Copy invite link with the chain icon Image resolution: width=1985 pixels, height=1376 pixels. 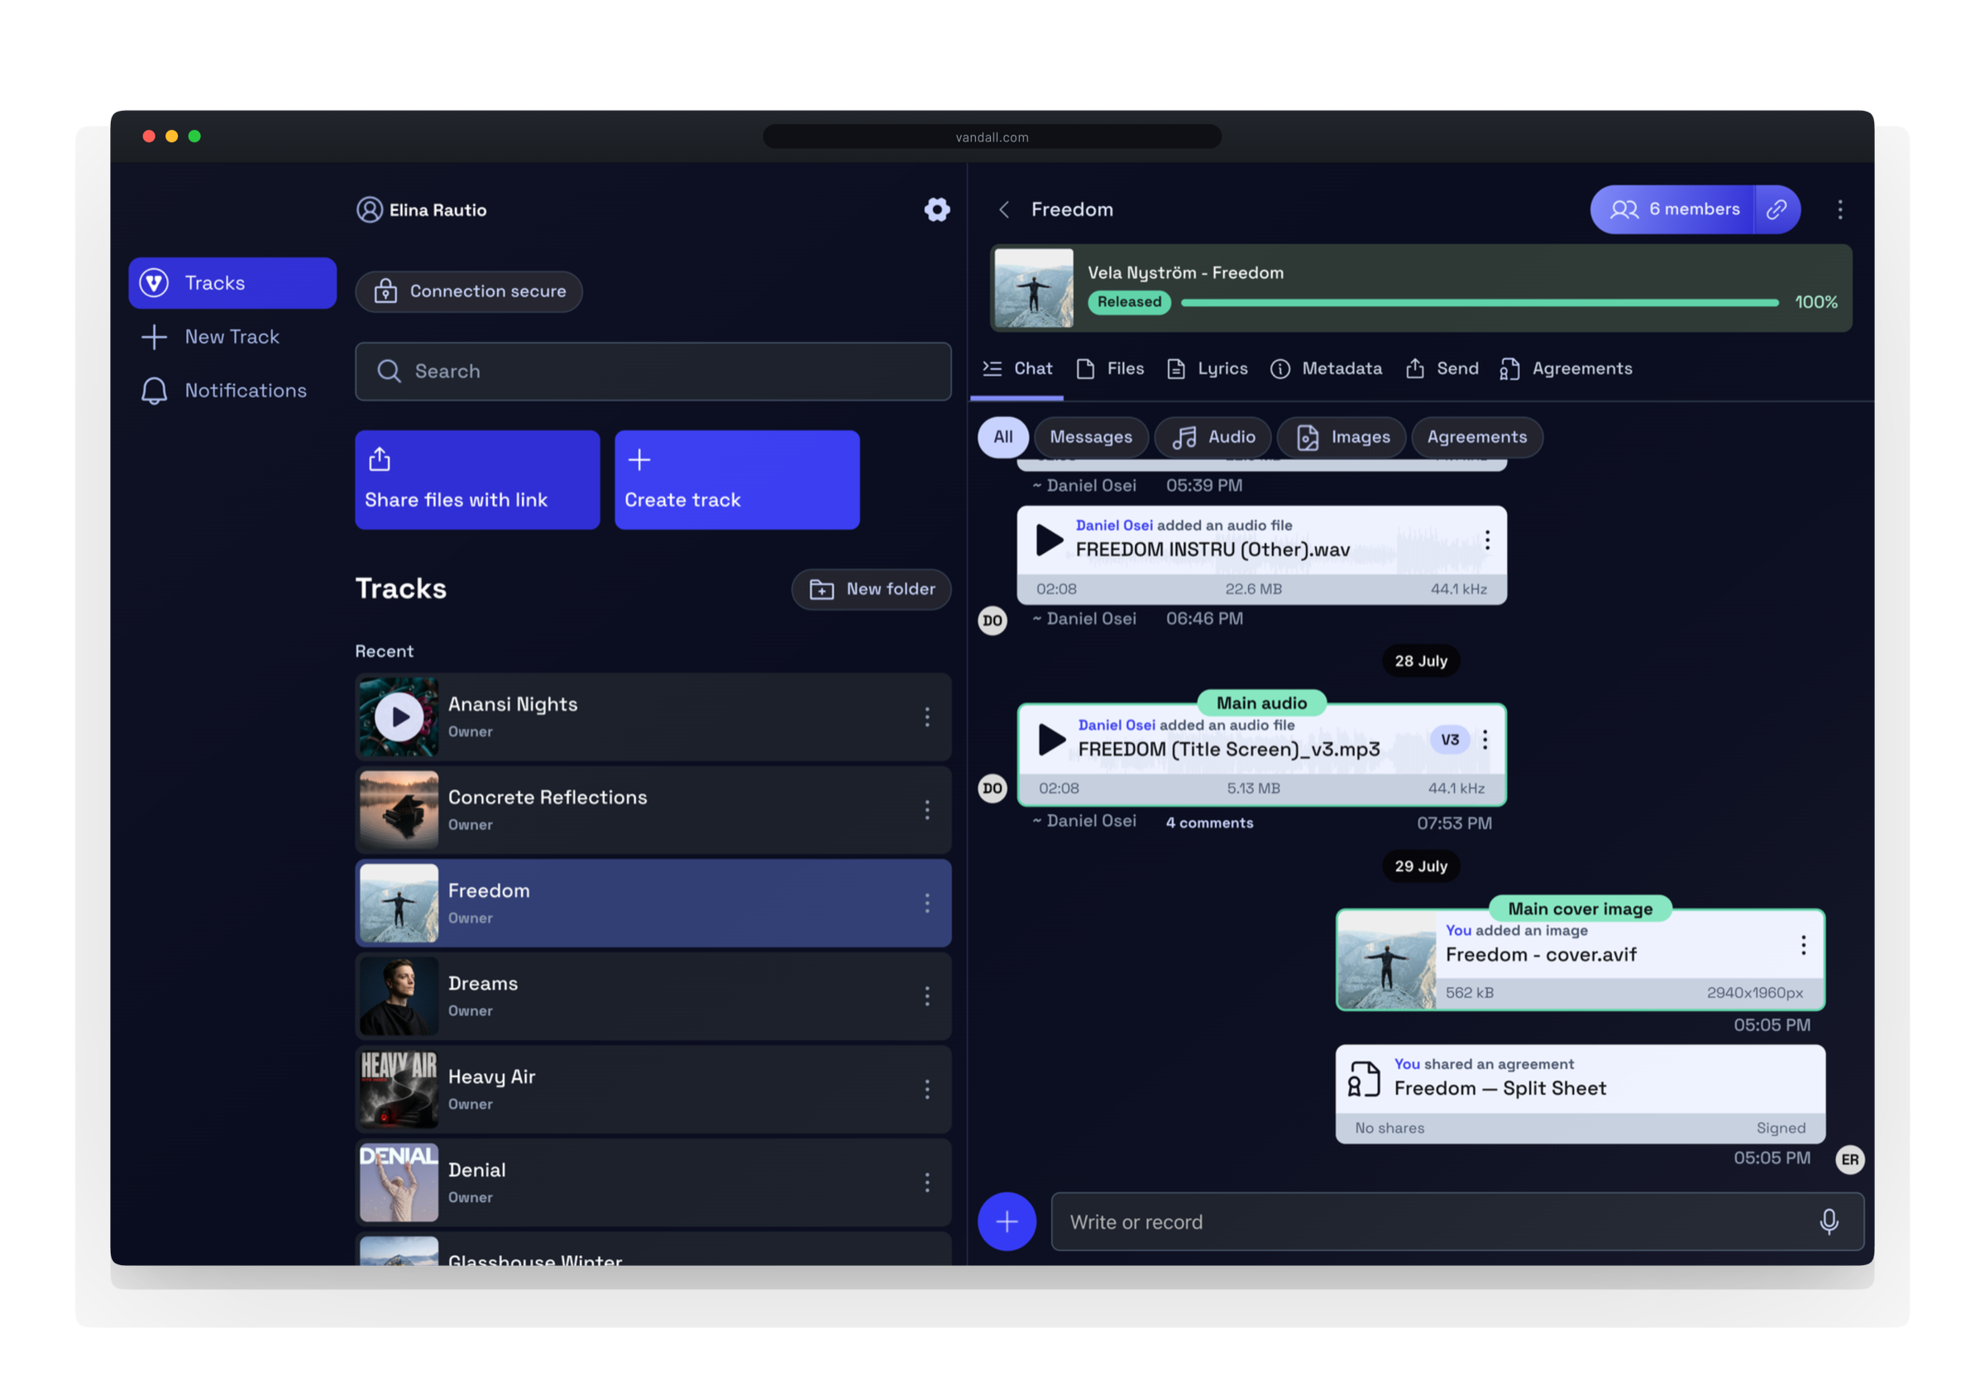(1777, 209)
